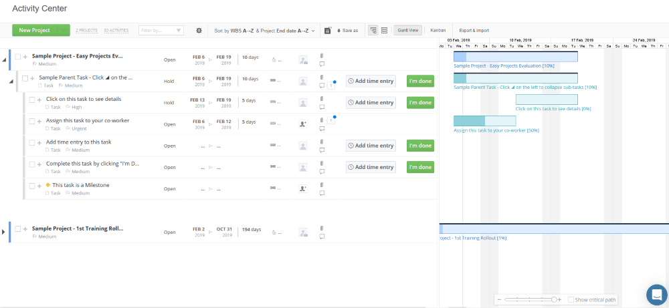
Task: Check the box for 'Click on this task to see details'
Action: pyautogui.click(x=32, y=100)
